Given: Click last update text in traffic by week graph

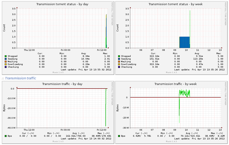Looking at the screenshot, I should point(199,139).
